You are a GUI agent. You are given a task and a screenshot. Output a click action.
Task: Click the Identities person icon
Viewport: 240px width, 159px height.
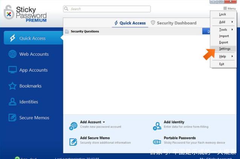(x=12, y=101)
